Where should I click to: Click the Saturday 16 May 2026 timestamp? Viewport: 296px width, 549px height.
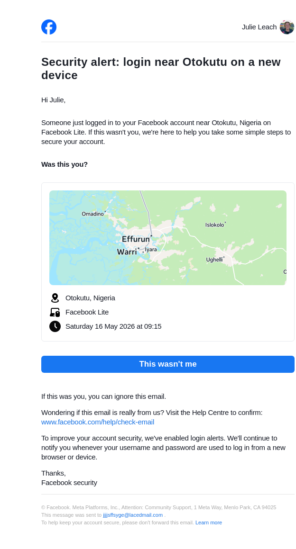113,326
